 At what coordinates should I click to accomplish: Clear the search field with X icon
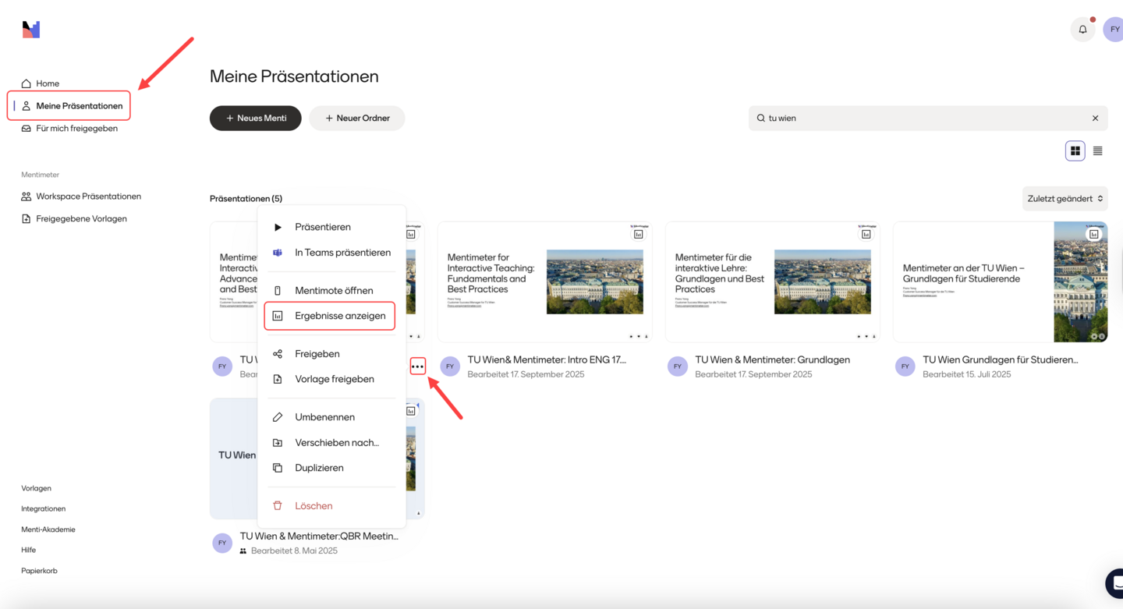[x=1095, y=119]
